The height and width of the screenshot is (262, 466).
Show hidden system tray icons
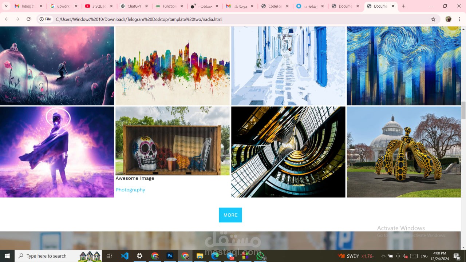tap(383, 256)
